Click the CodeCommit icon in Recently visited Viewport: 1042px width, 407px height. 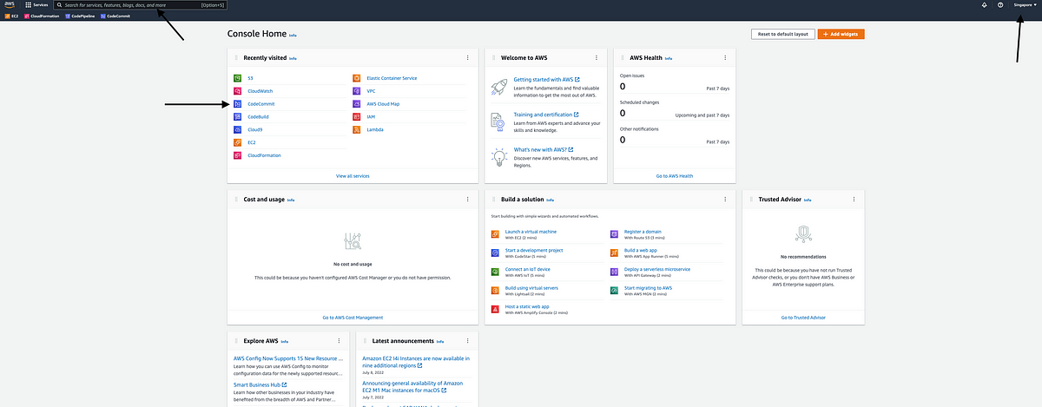(238, 104)
